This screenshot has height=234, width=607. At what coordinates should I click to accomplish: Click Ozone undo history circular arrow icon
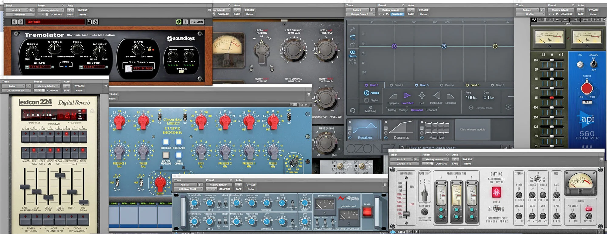pos(353,111)
